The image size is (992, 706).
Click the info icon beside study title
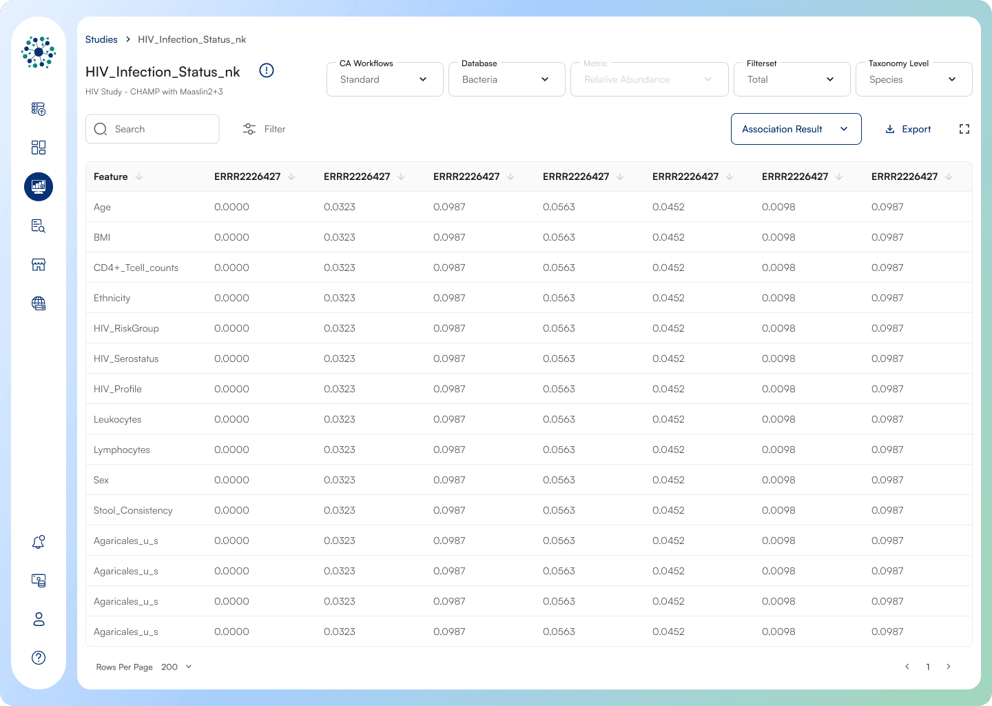click(x=267, y=70)
